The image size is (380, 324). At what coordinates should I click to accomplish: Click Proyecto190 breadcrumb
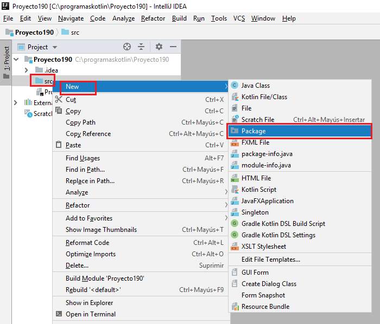click(29, 32)
